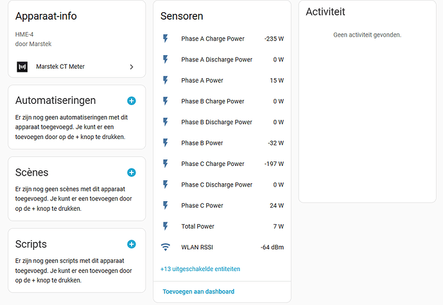
Task: Select Phase B Charge Power entity
Action: coord(222,101)
